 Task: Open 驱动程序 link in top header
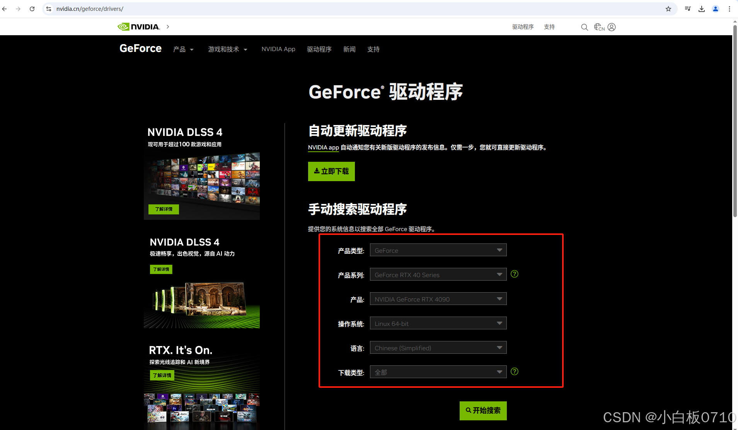click(x=523, y=27)
